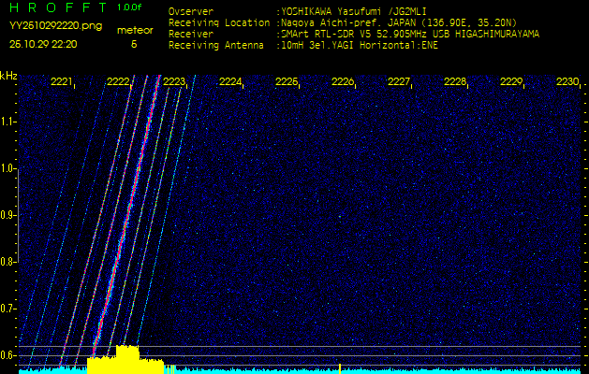Click the meteor count number 5
This screenshot has height=374, width=589.
coord(133,44)
